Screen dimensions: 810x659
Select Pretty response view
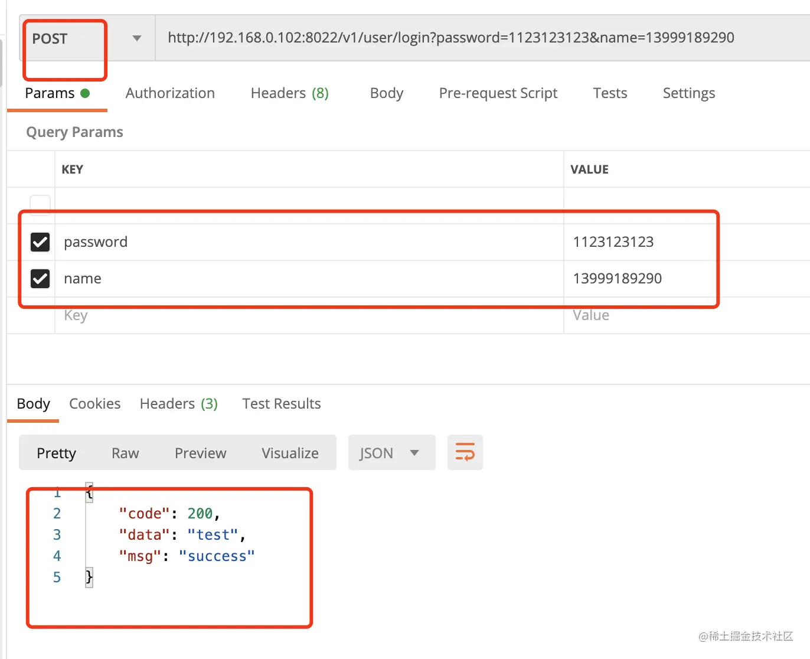pyautogui.click(x=57, y=453)
